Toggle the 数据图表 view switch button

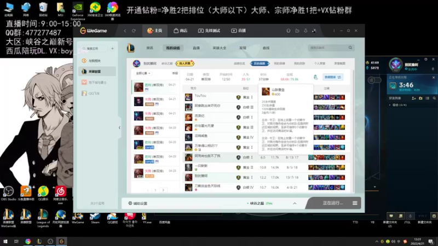click(333, 77)
